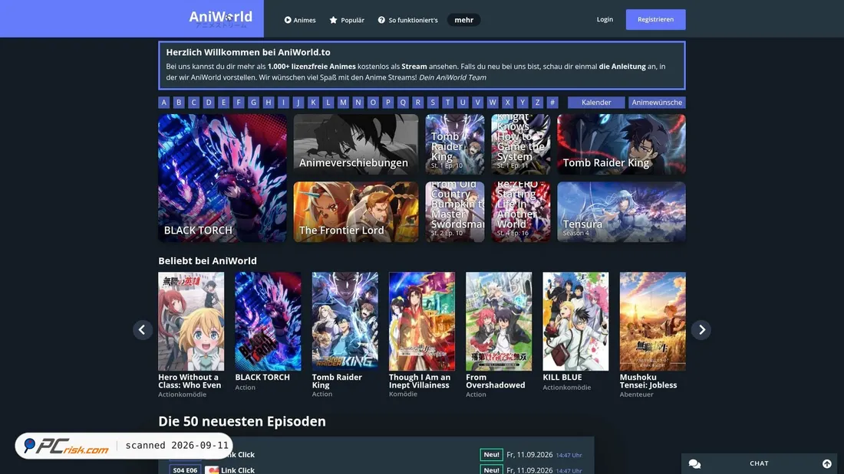Go to previous popular animes with left arrow

click(143, 329)
